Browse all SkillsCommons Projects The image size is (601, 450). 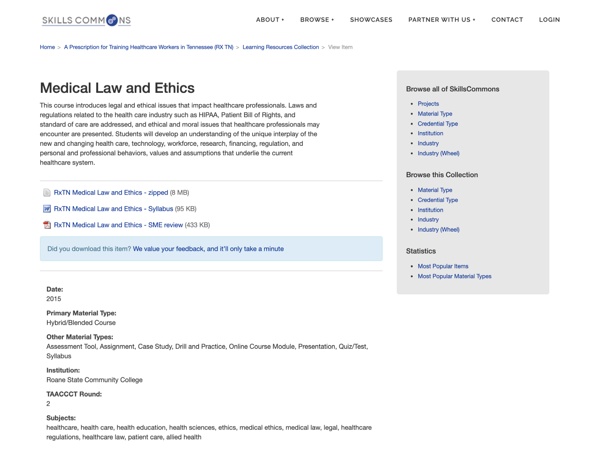428,104
